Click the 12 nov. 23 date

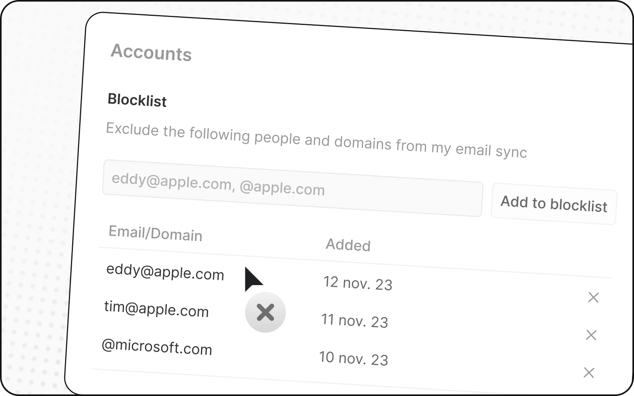coord(358,284)
